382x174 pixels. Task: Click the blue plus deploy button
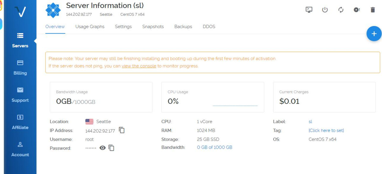click(x=374, y=34)
